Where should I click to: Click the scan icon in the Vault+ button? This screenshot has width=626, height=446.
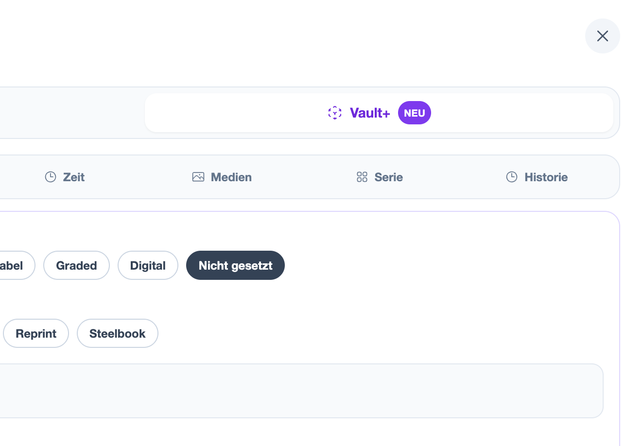[x=335, y=113]
